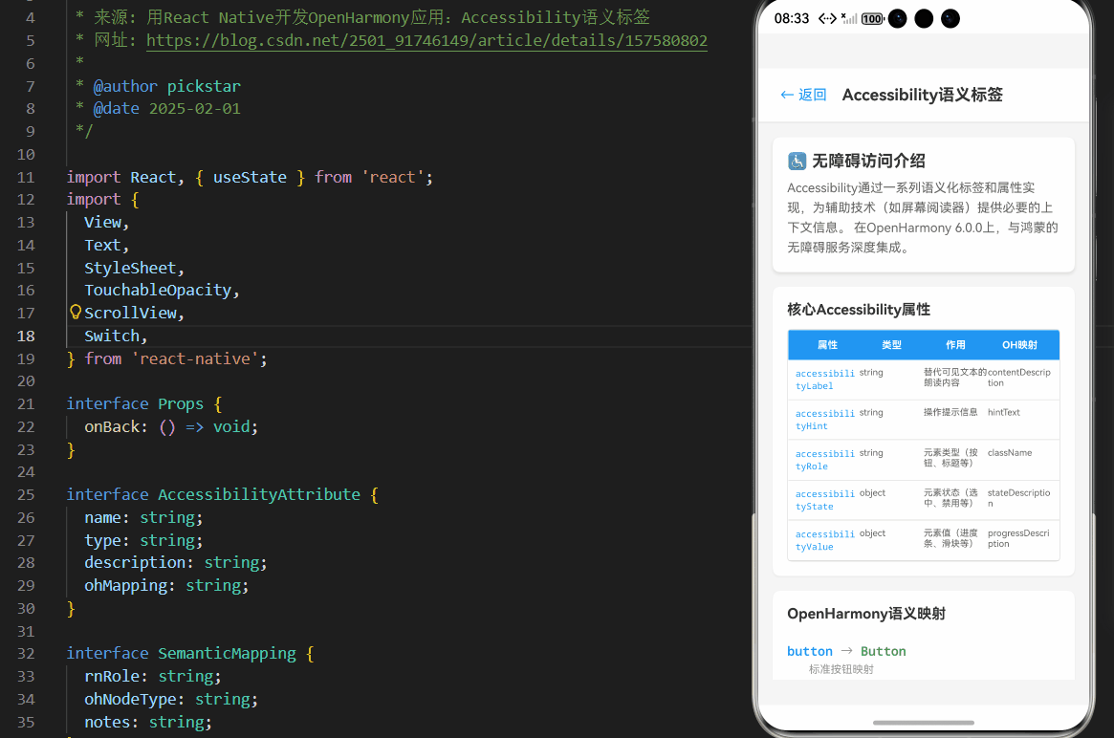Click the hintText mapping cell

[1003, 412]
